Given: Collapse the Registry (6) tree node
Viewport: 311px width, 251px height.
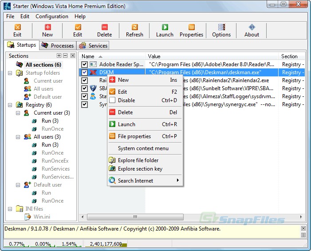Looking at the screenshot, I should pyautogui.click(x=10, y=105).
